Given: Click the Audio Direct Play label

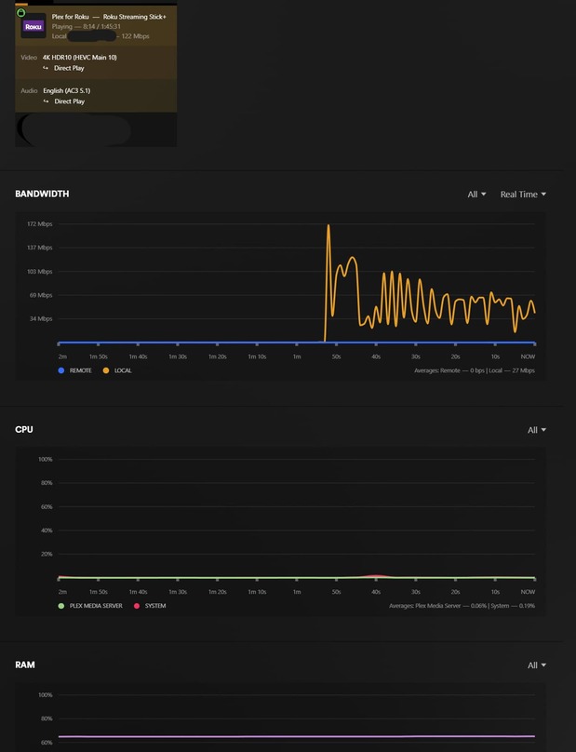Looking at the screenshot, I should coord(69,101).
